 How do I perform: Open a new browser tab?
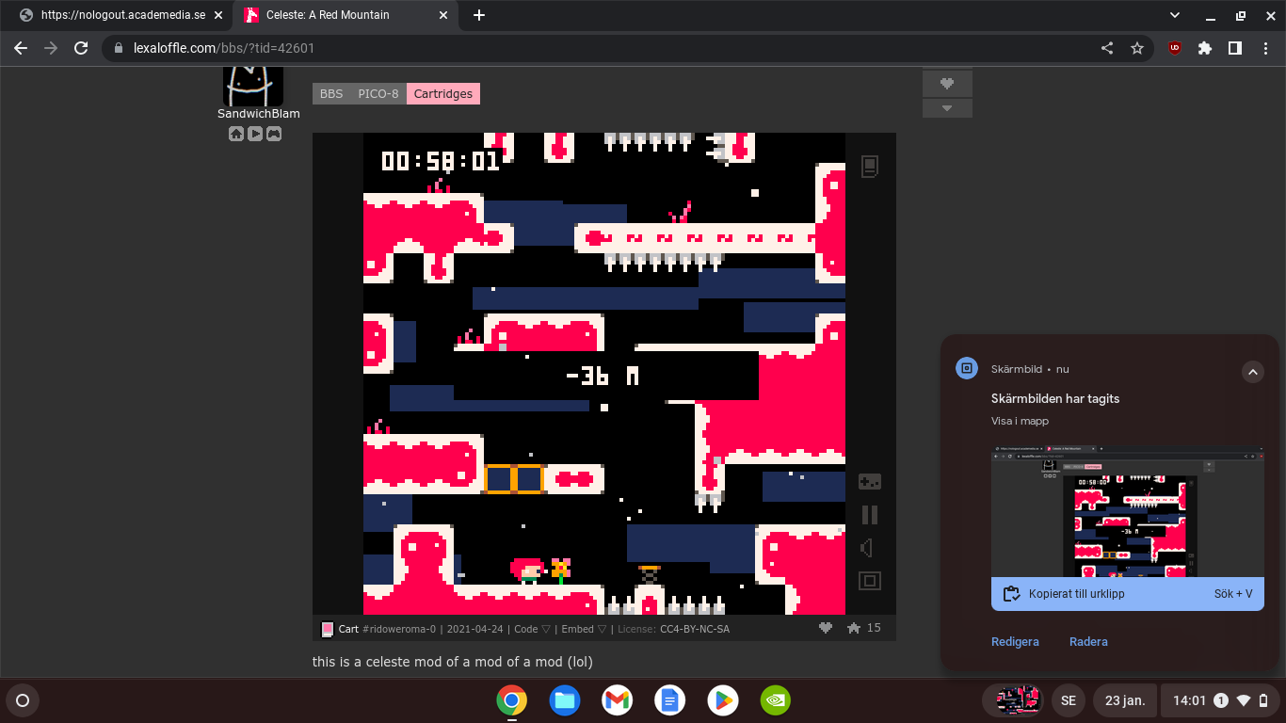click(479, 15)
